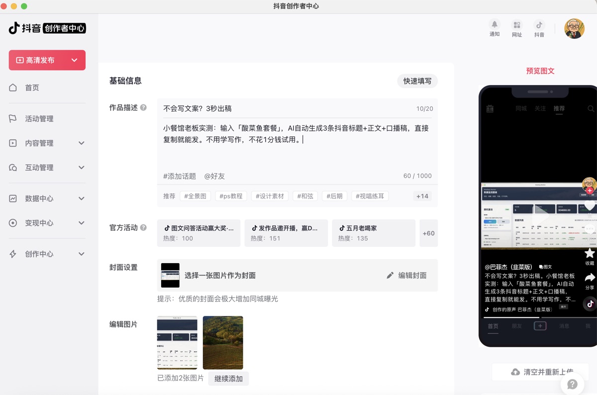Click the 分享 arrow icon in preview

coord(590,277)
